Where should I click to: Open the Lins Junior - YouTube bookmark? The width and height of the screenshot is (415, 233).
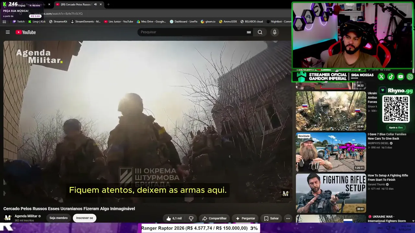click(119, 22)
